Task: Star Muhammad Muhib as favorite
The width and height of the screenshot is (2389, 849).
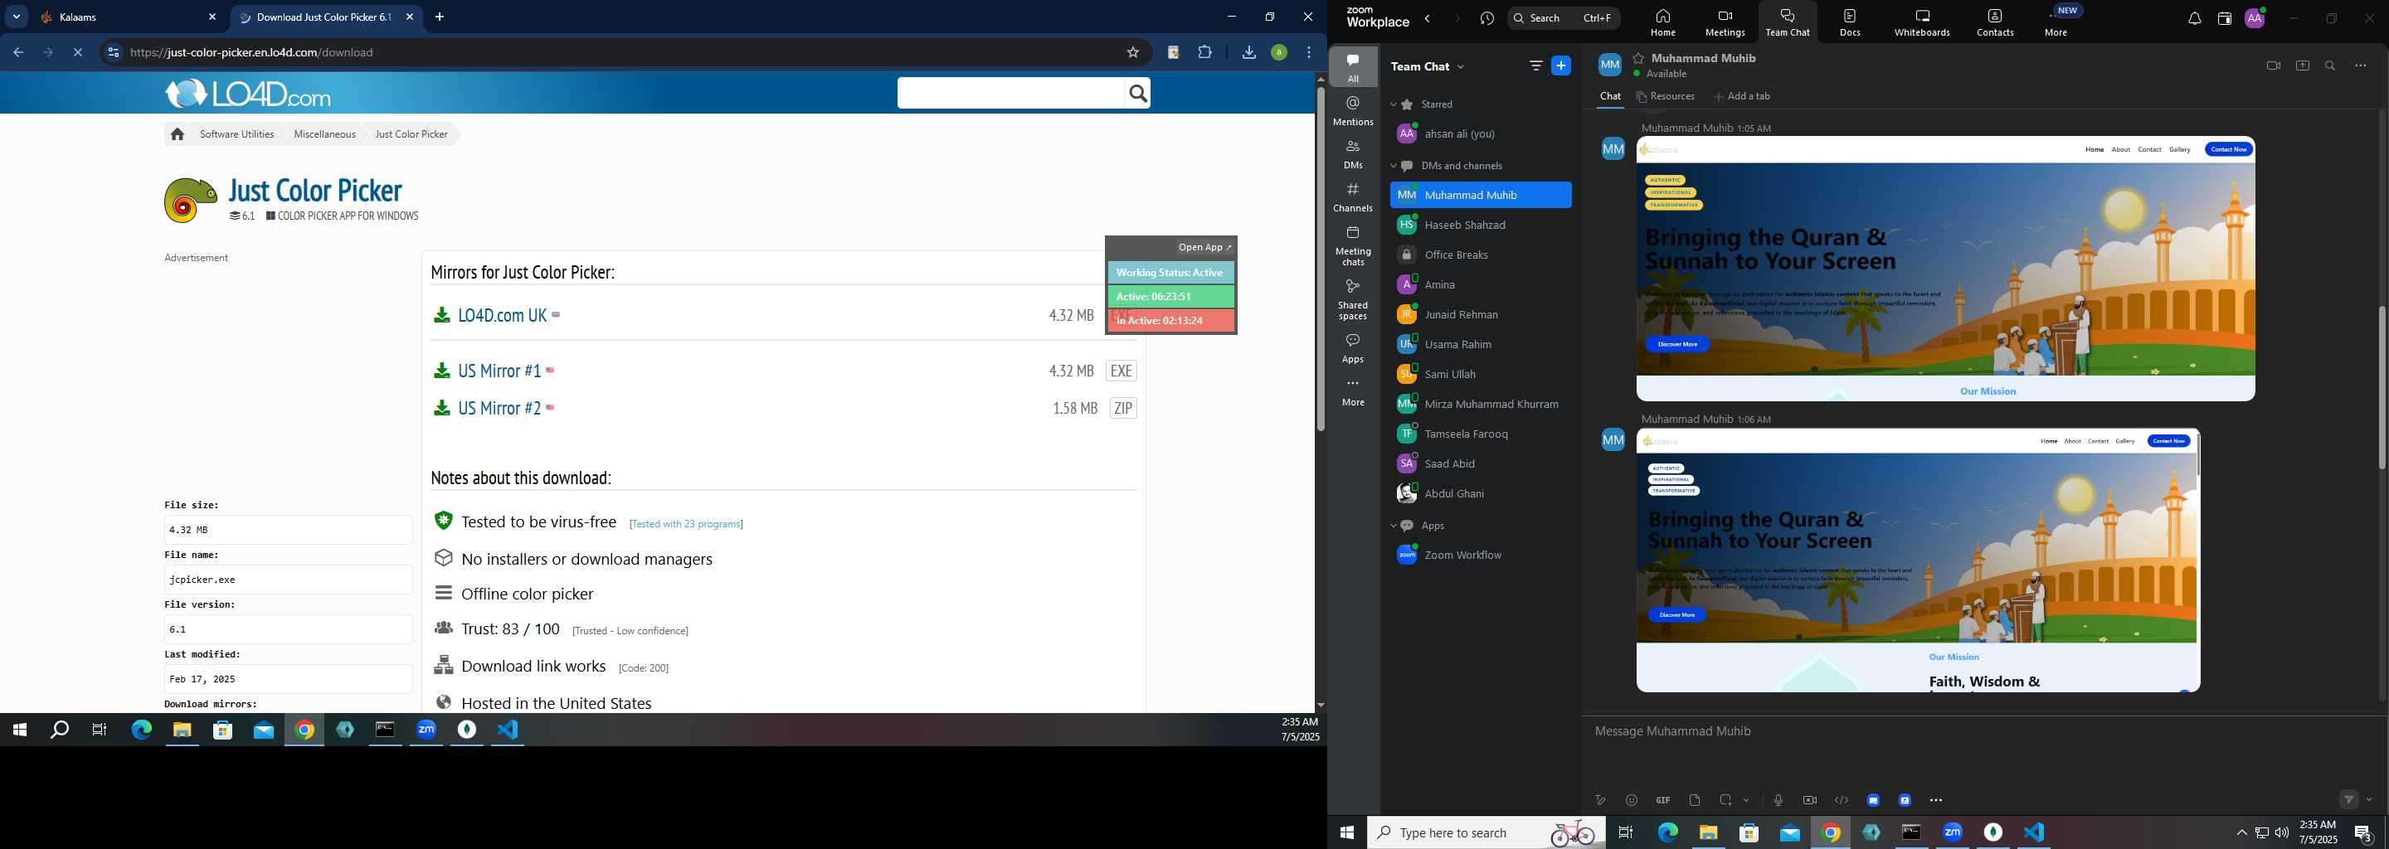Action: tap(1639, 58)
